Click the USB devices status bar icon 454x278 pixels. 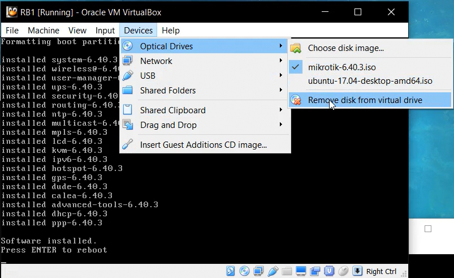273,271
